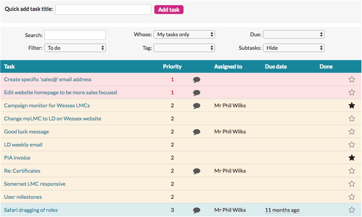Toggle star on 'Somerset LMC responsive' task
This screenshot has width=362, height=217.
tap(352, 184)
